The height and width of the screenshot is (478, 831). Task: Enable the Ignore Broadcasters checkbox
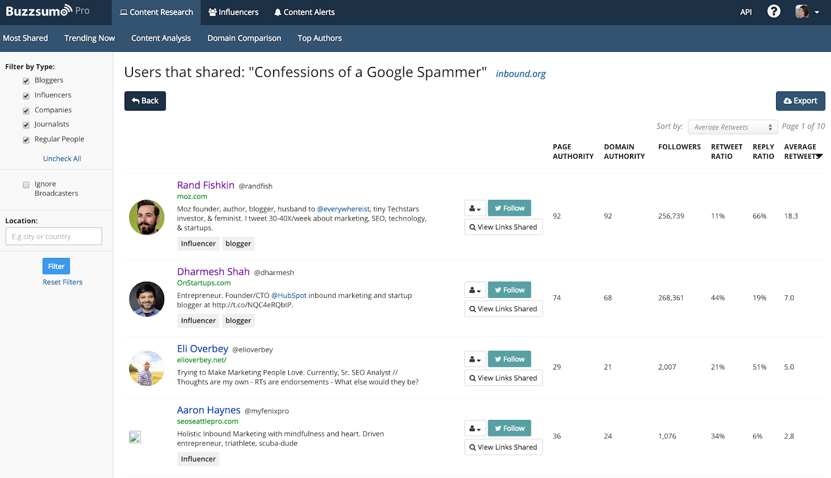tap(26, 185)
